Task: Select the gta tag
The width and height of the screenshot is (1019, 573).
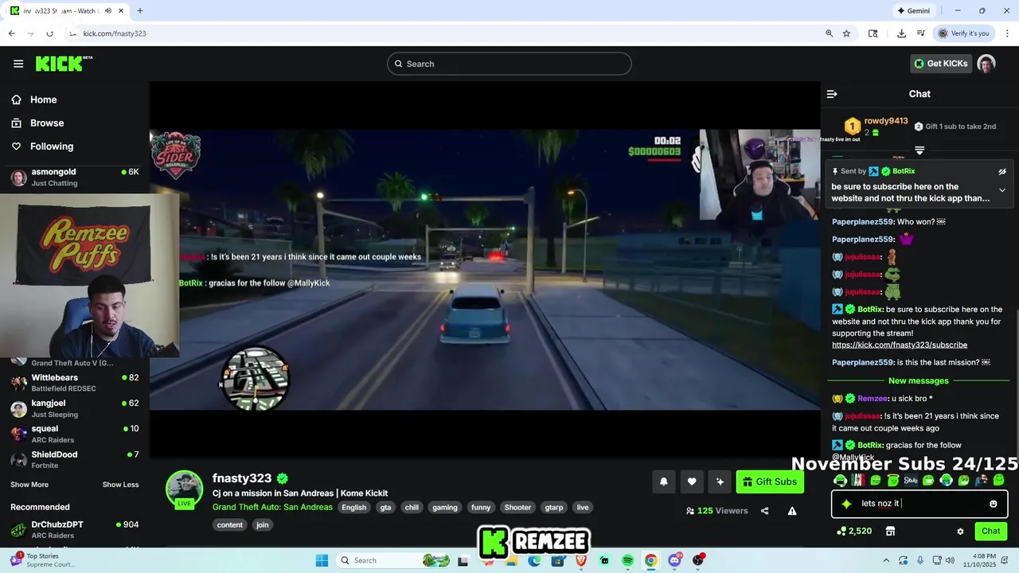Action: tap(385, 507)
